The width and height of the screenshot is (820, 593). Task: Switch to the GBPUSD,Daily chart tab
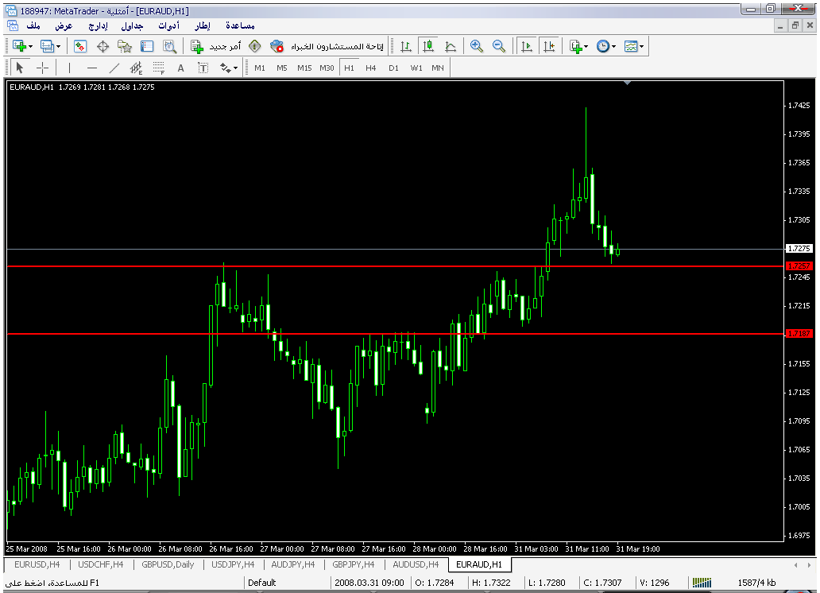(168, 564)
